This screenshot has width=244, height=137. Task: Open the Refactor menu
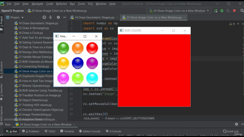pos(61,4)
